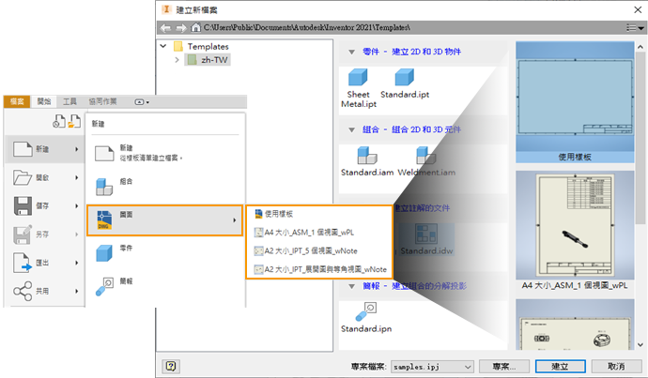Collapse the 簡報 section
Screen dimensions: 648x378
pos(351,286)
